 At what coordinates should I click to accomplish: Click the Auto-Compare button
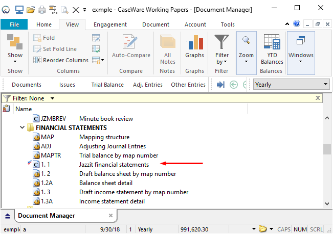131,46
